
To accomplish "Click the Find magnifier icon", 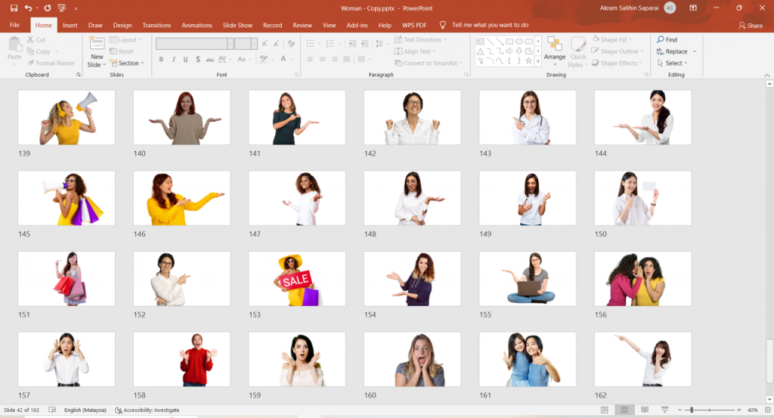I will 661,39.
